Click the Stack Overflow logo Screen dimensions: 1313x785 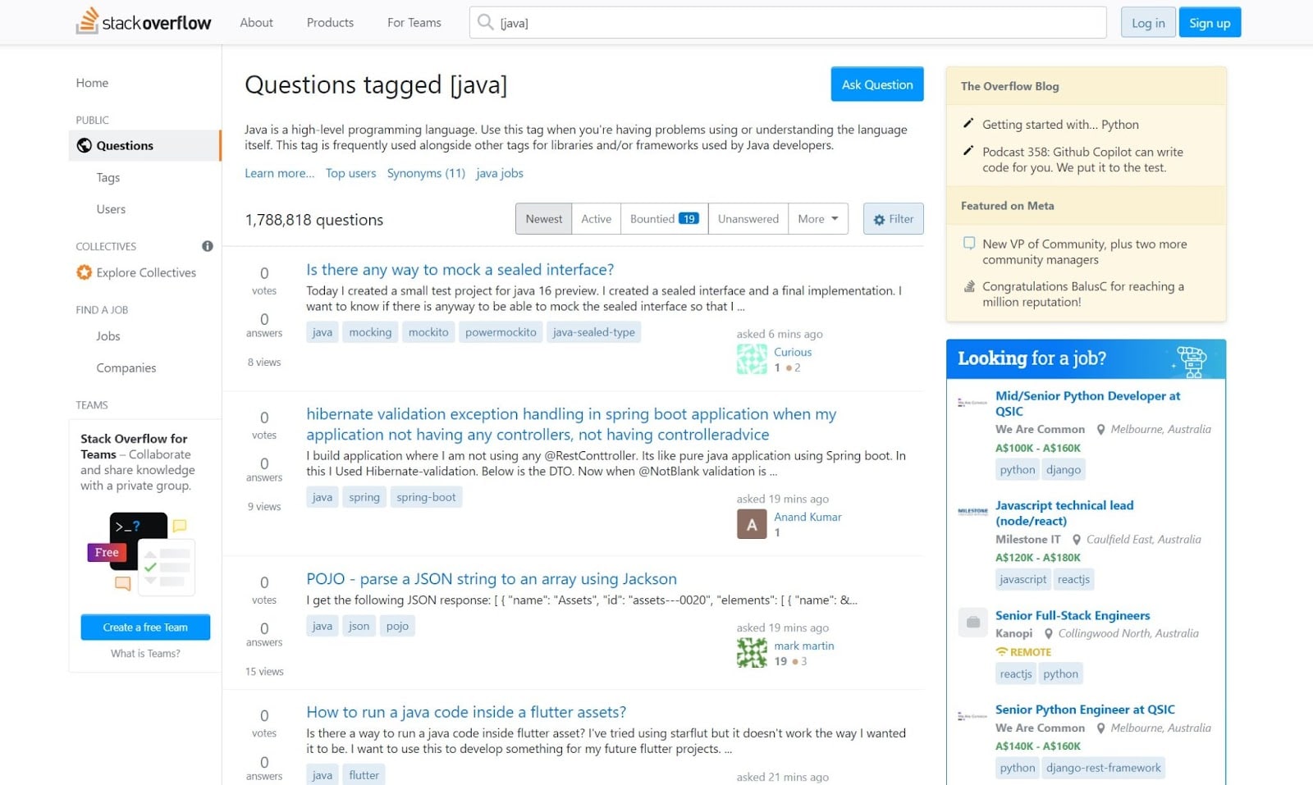point(144,22)
